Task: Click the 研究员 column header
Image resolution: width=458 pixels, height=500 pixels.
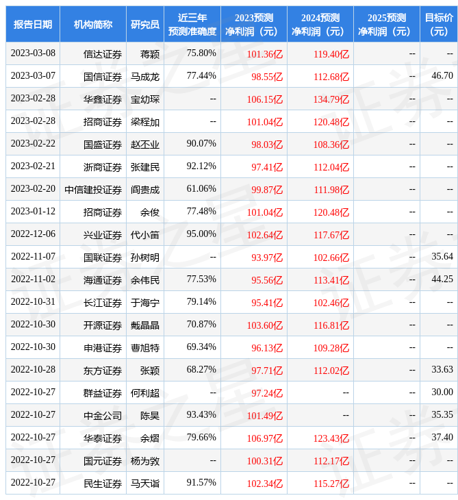Action: tap(144, 24)
